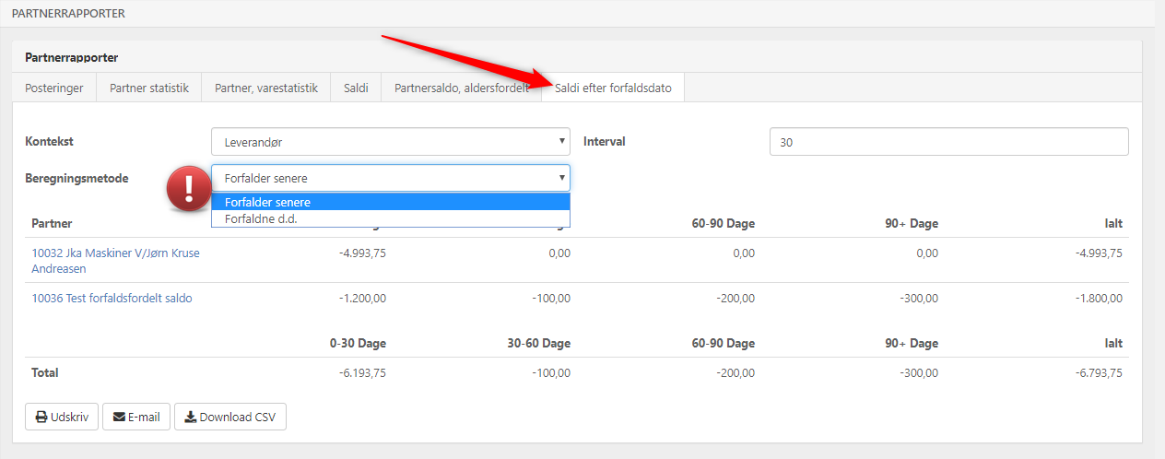The image size is (1165, 459).
Task: Go to the 'Partner, varestatistik' tab
Action: [x=266, y=88]
